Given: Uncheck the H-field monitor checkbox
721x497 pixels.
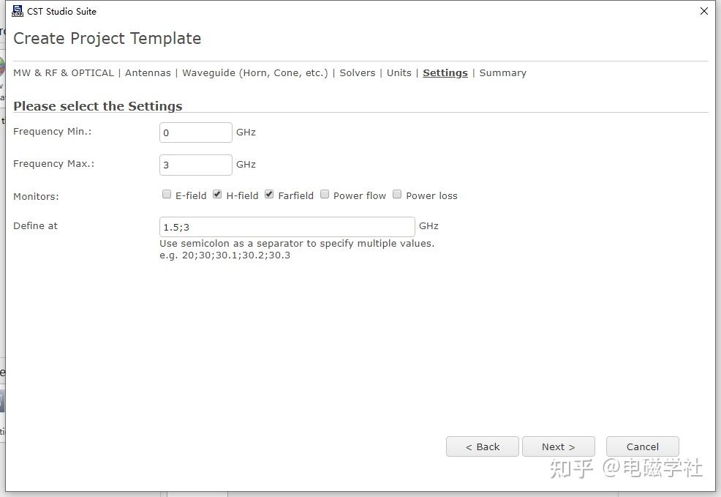Looking at the screenshot, I should 217,195.
